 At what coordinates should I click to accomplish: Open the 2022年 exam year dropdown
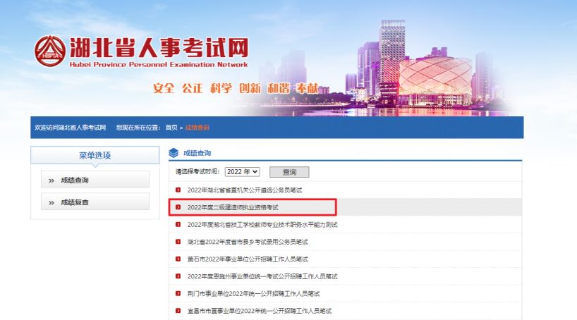[243, 171]
